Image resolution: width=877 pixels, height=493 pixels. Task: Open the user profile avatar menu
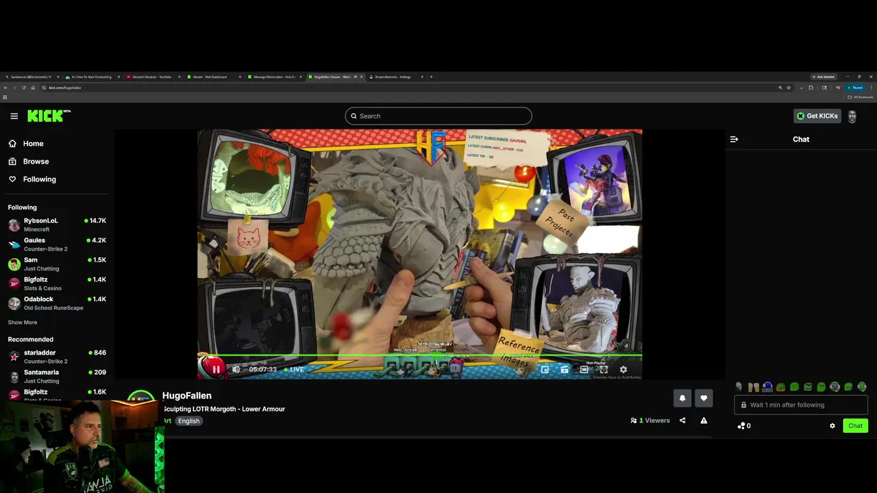852,116
